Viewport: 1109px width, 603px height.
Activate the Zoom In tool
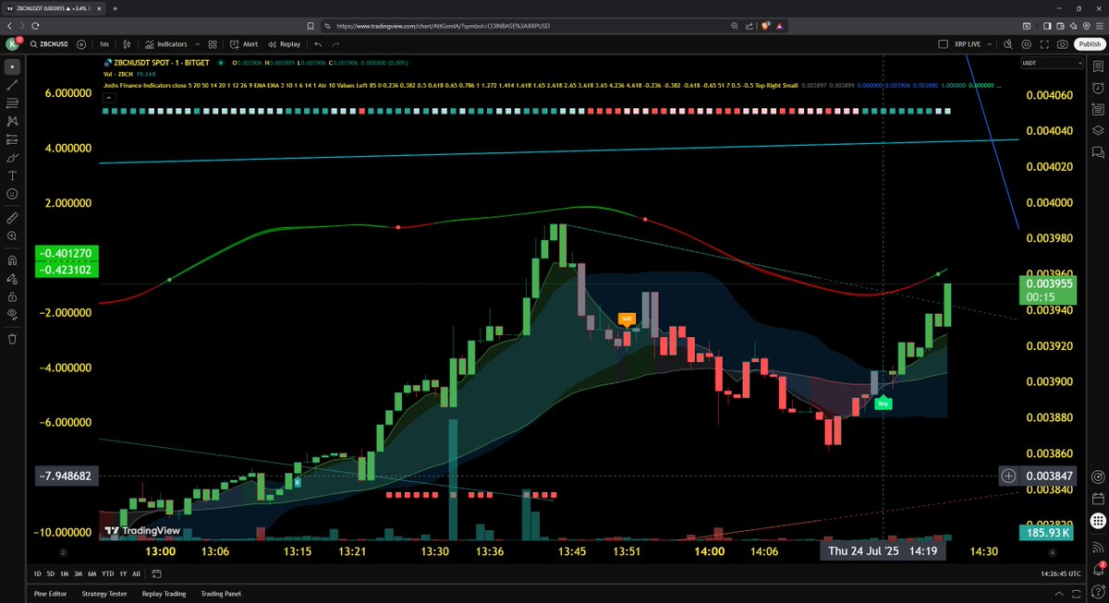(x=12, y=236)
